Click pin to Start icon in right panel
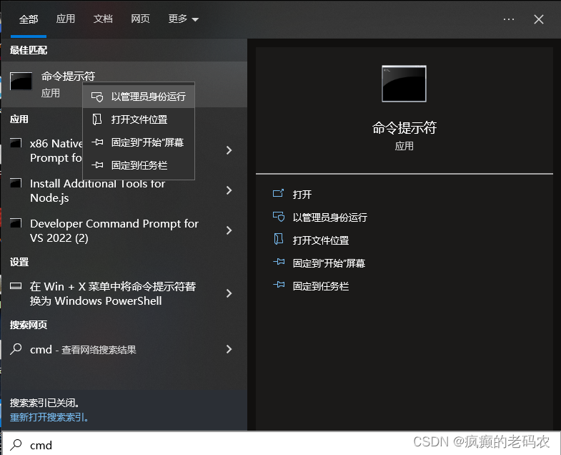The width and height of the screenshot is (561, 455). (279, 263)
